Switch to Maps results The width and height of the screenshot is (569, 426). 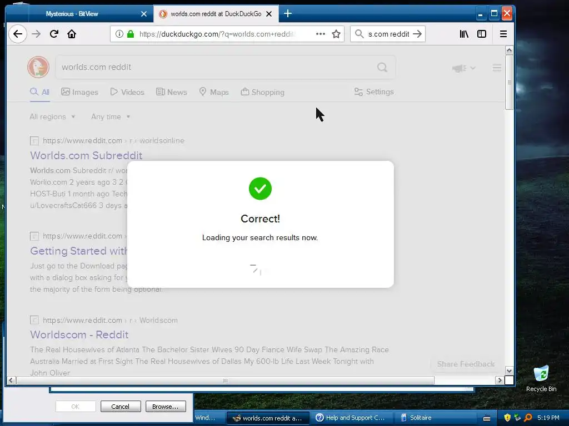tap(214, 92)
